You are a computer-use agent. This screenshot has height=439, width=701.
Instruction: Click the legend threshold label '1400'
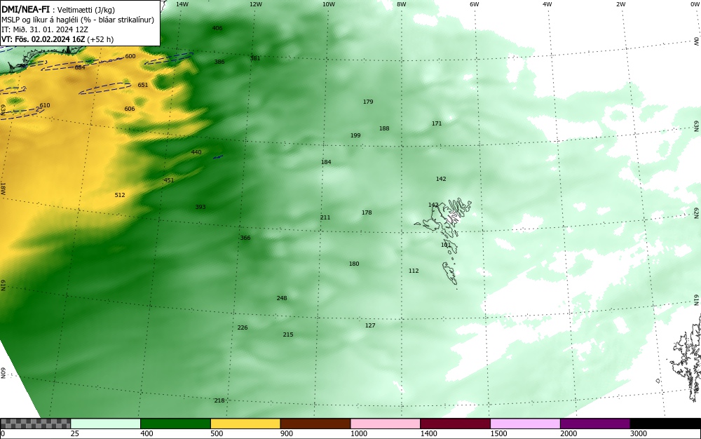tap(429, 433)
